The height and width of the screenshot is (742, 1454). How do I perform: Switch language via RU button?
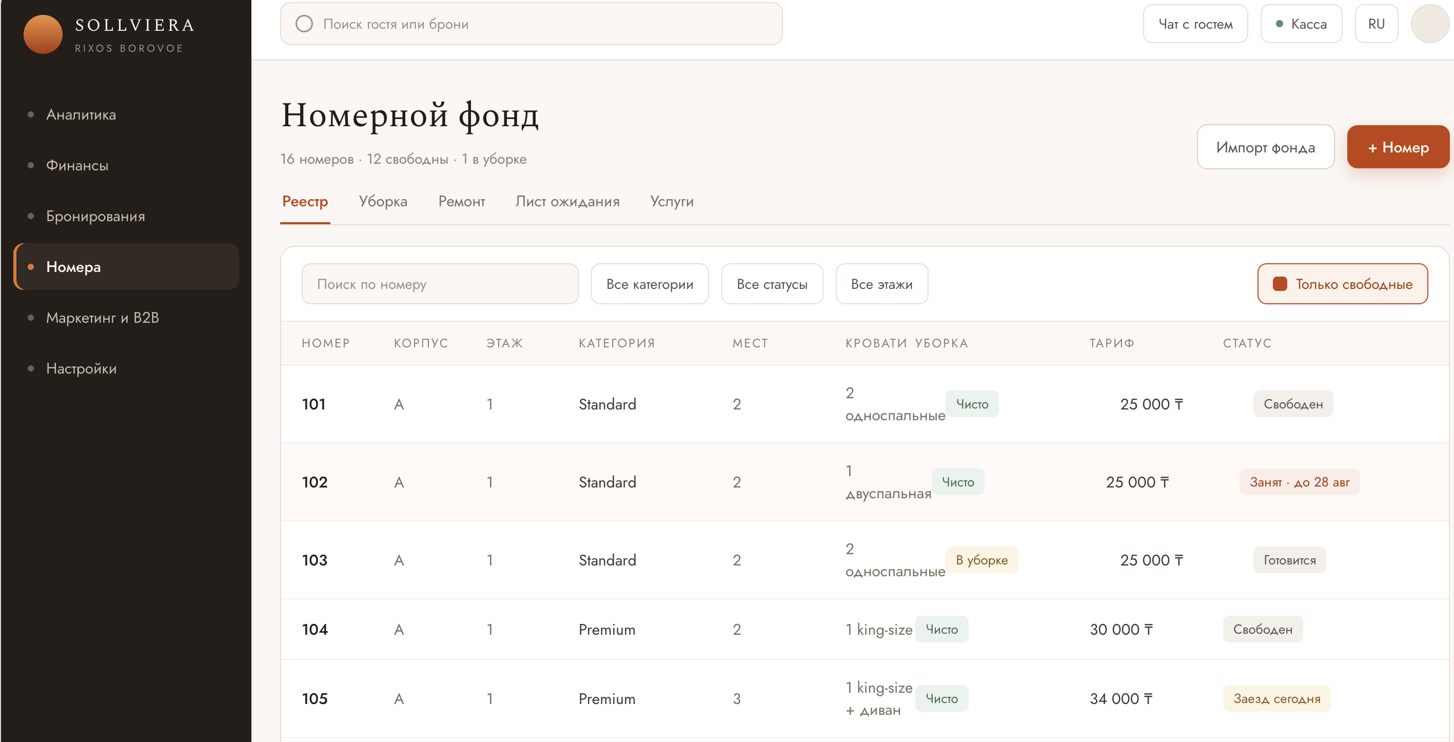(x=1376, y=24)
